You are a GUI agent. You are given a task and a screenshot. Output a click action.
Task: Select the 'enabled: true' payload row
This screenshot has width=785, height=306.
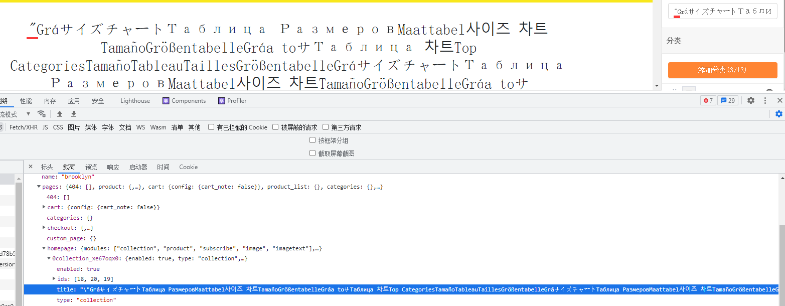point(78,269)
